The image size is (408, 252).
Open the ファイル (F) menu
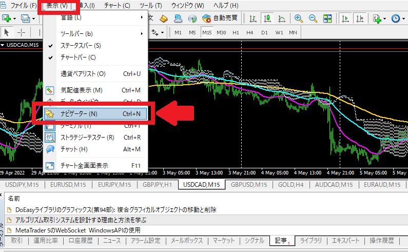pos(24,6)
